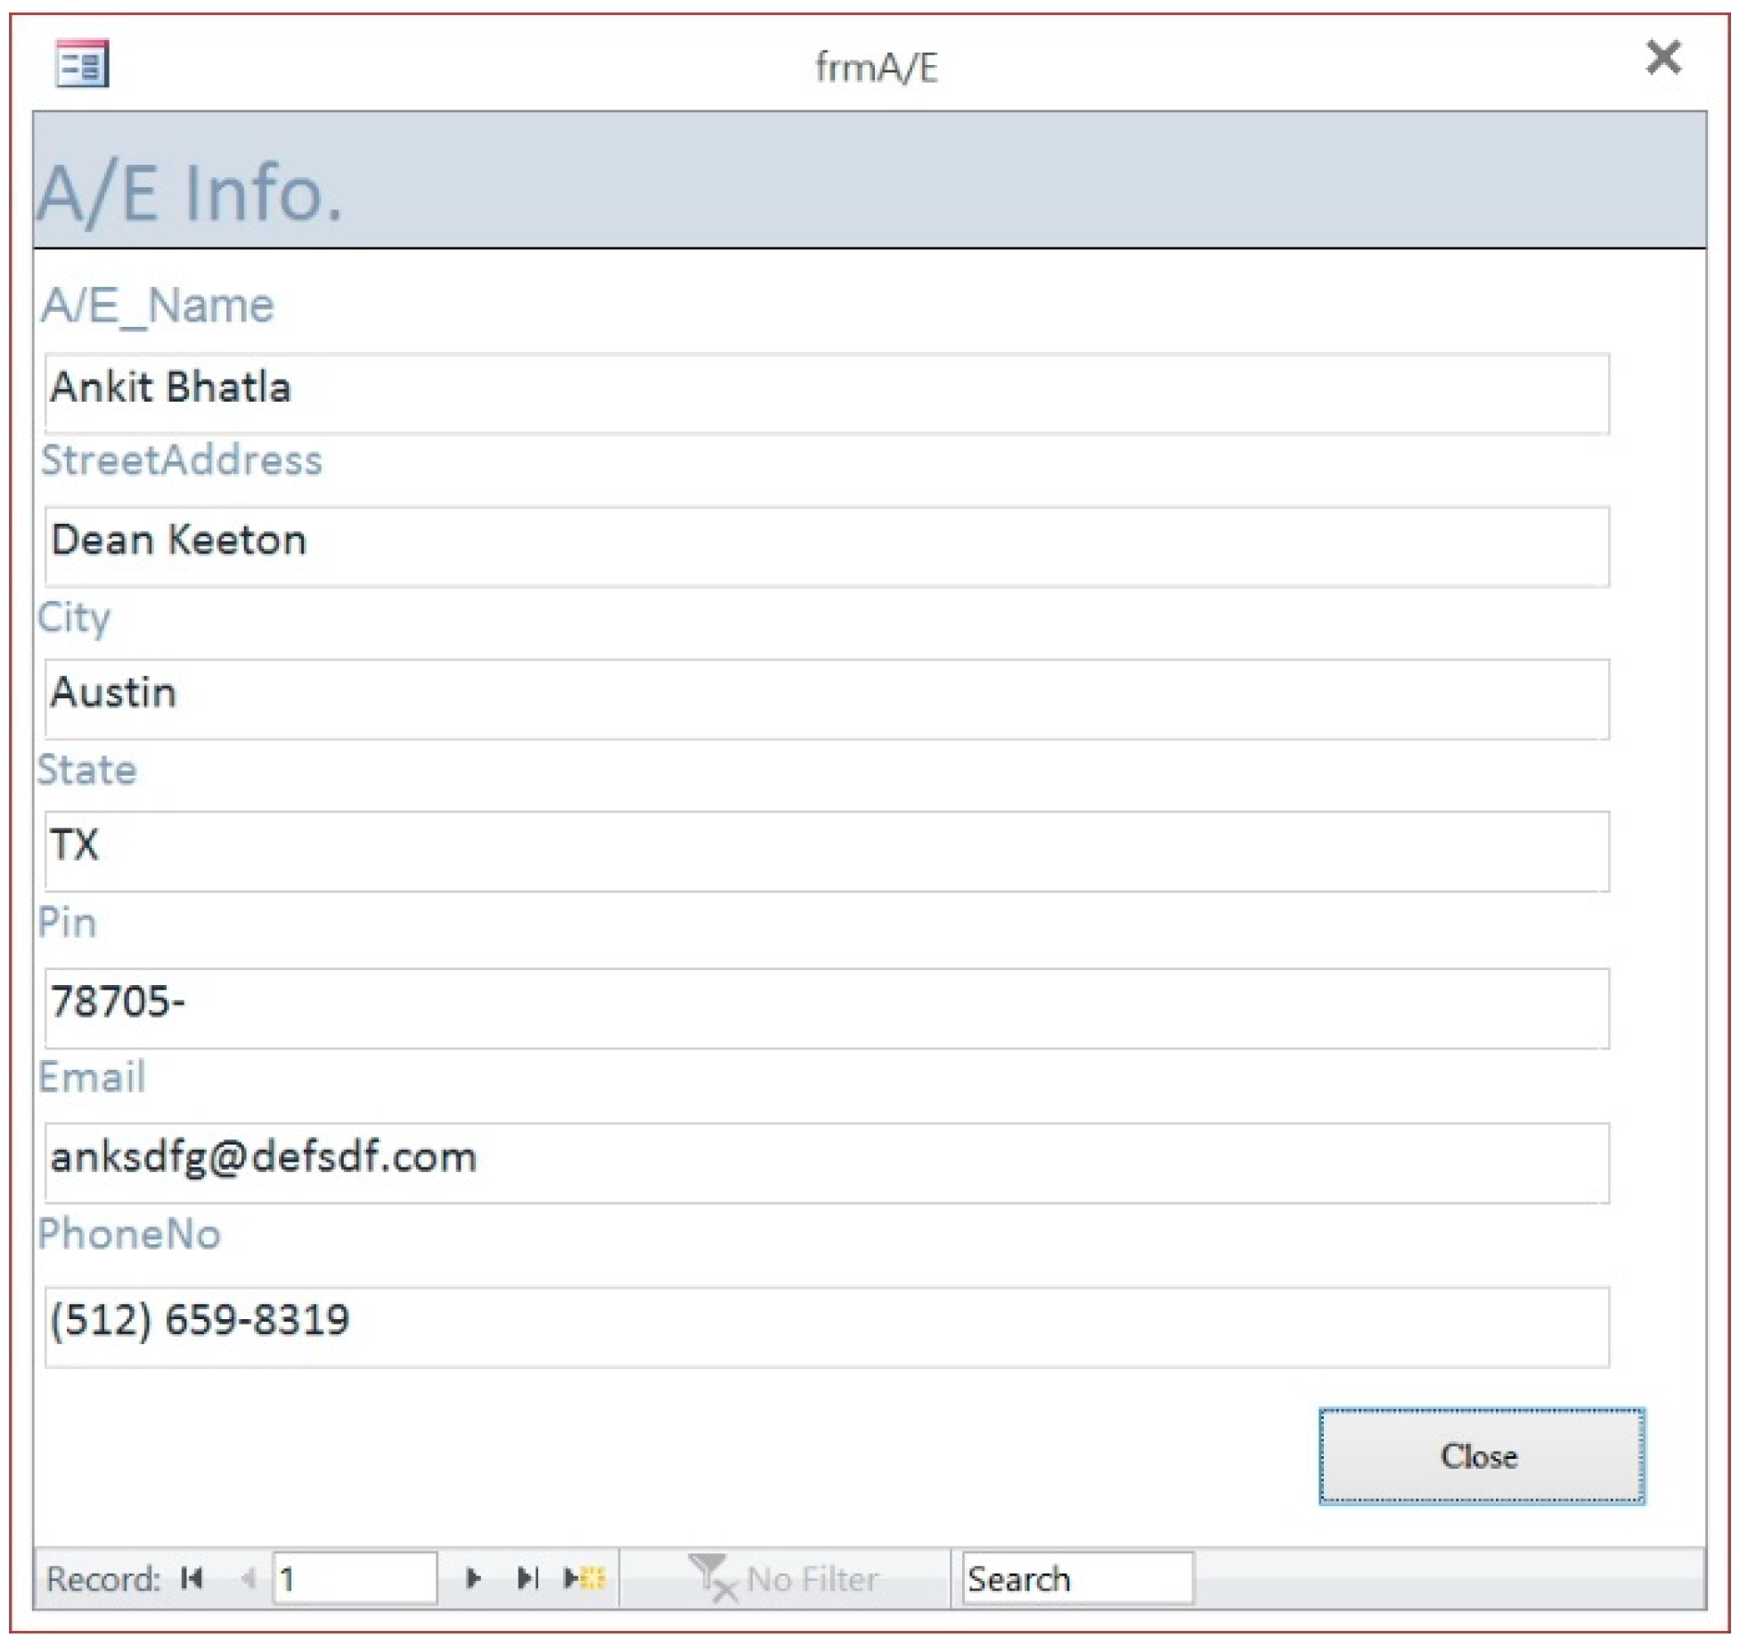Click the frmA/E title bar text
This screenshot has width=1740, height=1646.
tap(876, 68)
